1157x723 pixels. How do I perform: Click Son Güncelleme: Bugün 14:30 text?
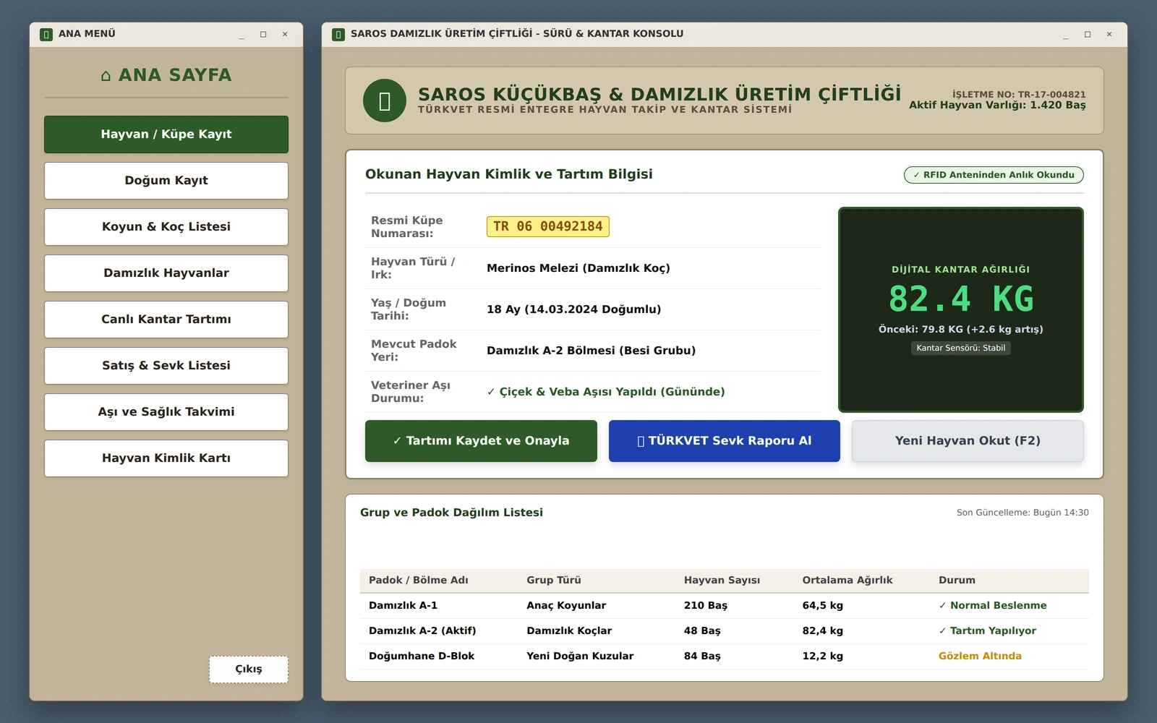pos(1022,513)
